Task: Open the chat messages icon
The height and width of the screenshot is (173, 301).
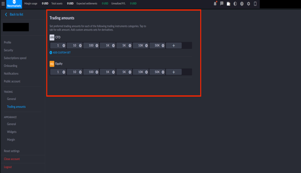Action: tap(222, 4)
